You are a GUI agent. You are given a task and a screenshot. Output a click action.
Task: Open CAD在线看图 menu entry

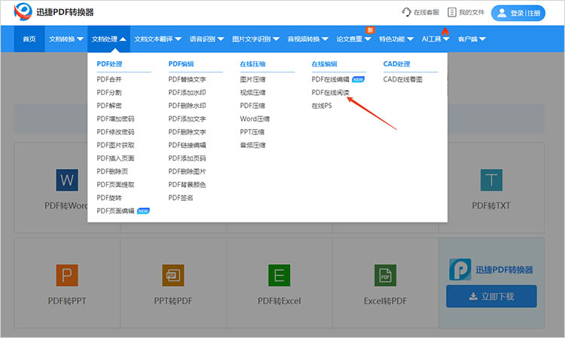(402, 79)
